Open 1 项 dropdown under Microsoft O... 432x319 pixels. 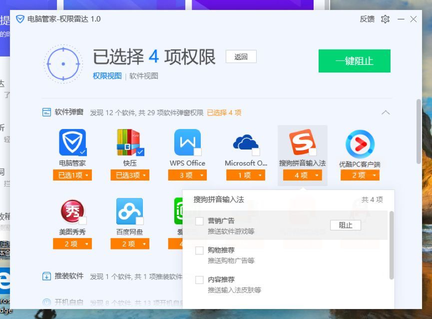tap(246, 175)
